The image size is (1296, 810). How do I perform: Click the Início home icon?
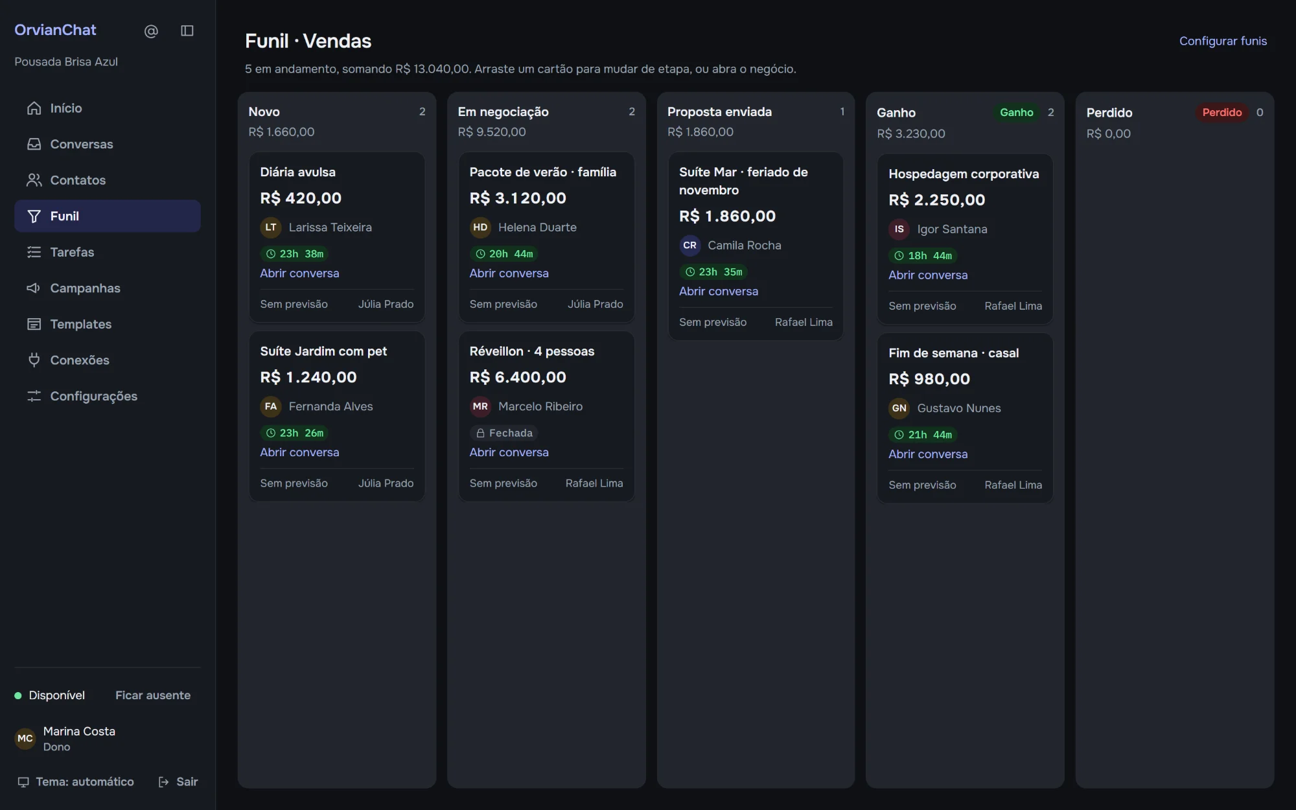[x=34, y=108]
